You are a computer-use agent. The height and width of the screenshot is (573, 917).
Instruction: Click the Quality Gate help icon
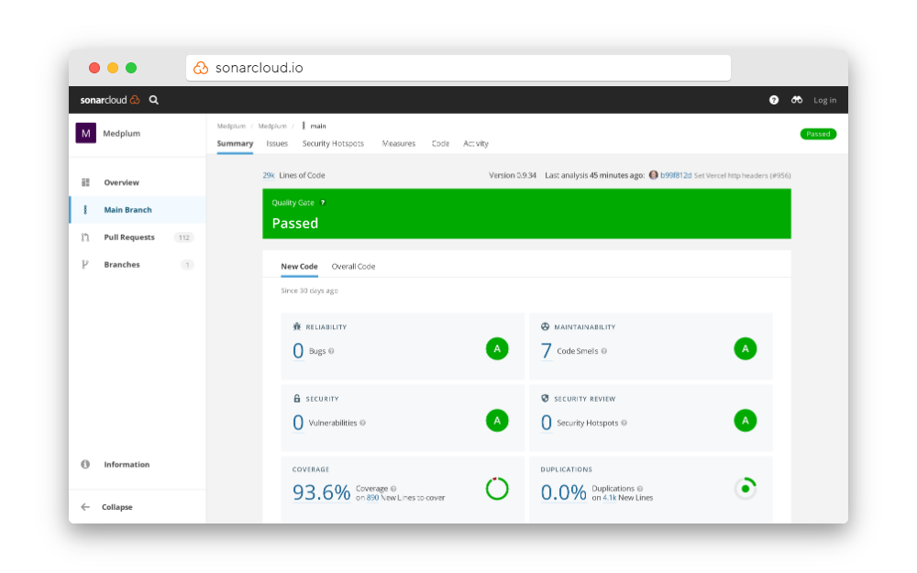tap(323, 203)
